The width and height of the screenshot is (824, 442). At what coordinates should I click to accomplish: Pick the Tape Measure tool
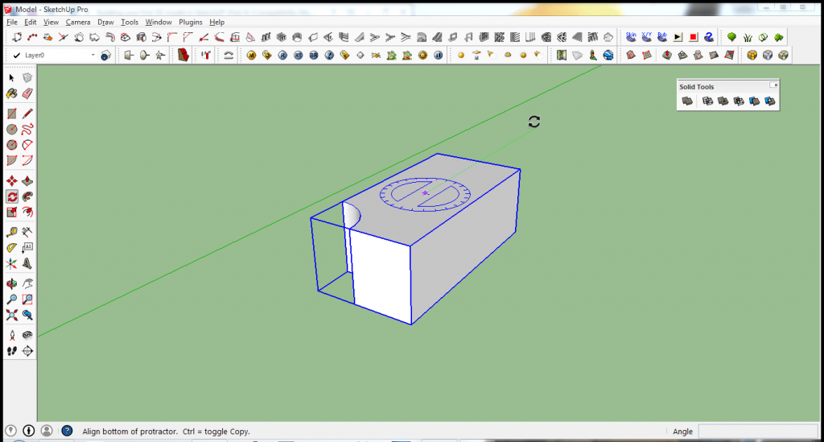(x=11, y=232)
